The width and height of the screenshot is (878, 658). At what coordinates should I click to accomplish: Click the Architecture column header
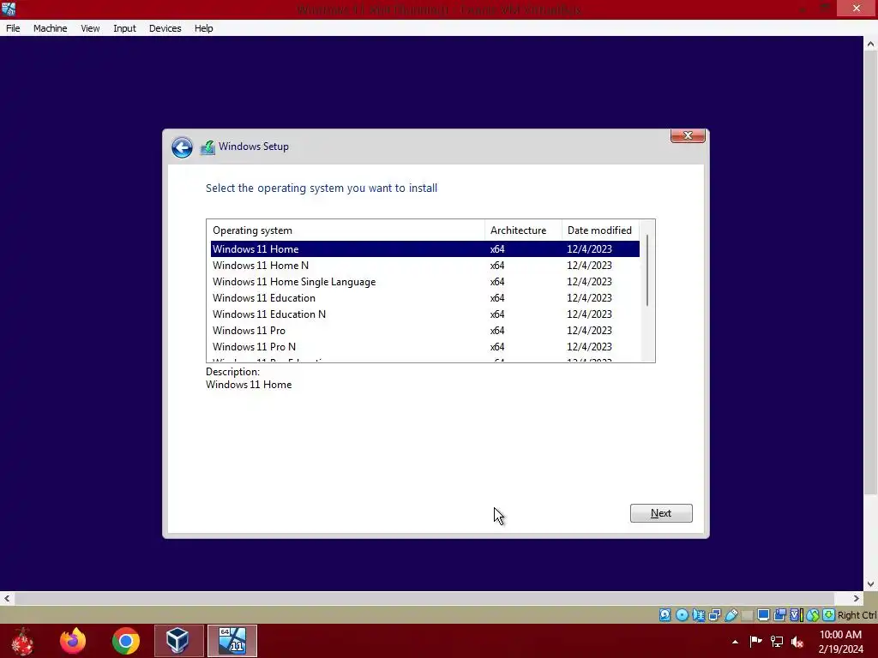pos(523,230)
